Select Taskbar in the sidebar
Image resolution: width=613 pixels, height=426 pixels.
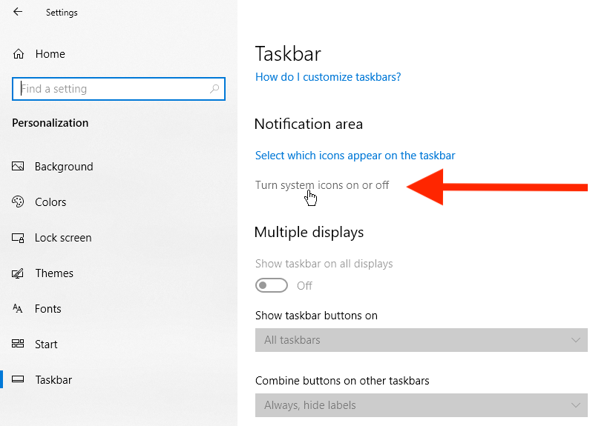click(x=53, y=379)
